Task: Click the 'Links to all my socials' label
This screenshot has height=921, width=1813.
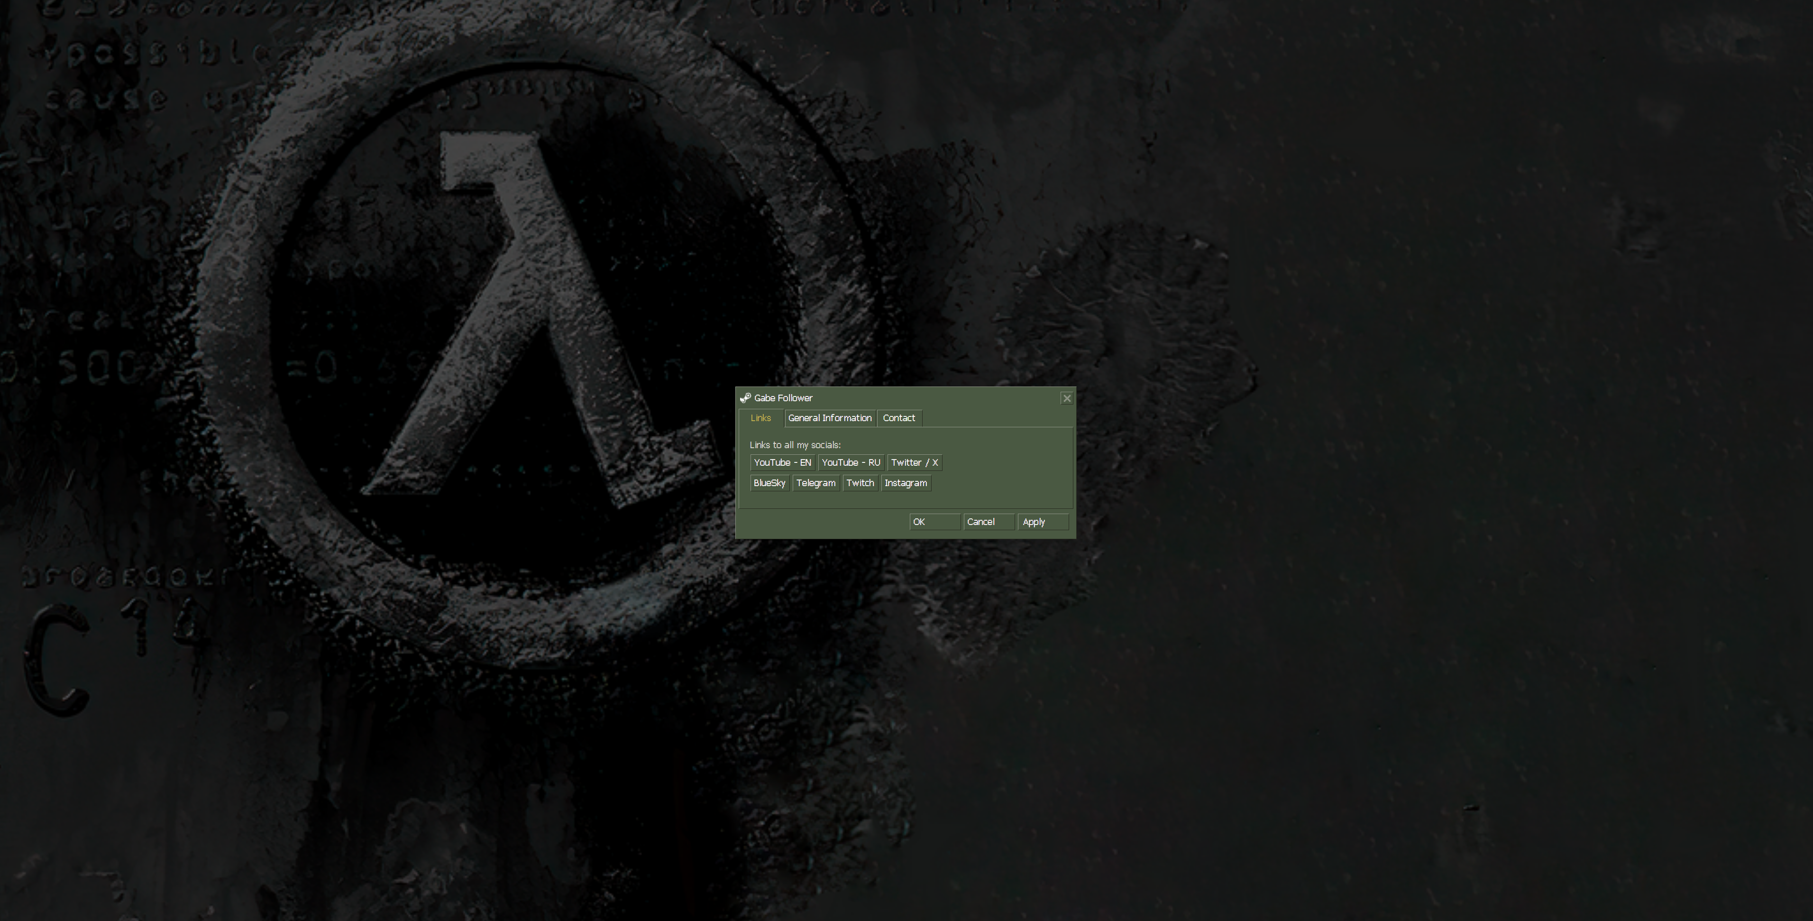Action: [795, 444]
